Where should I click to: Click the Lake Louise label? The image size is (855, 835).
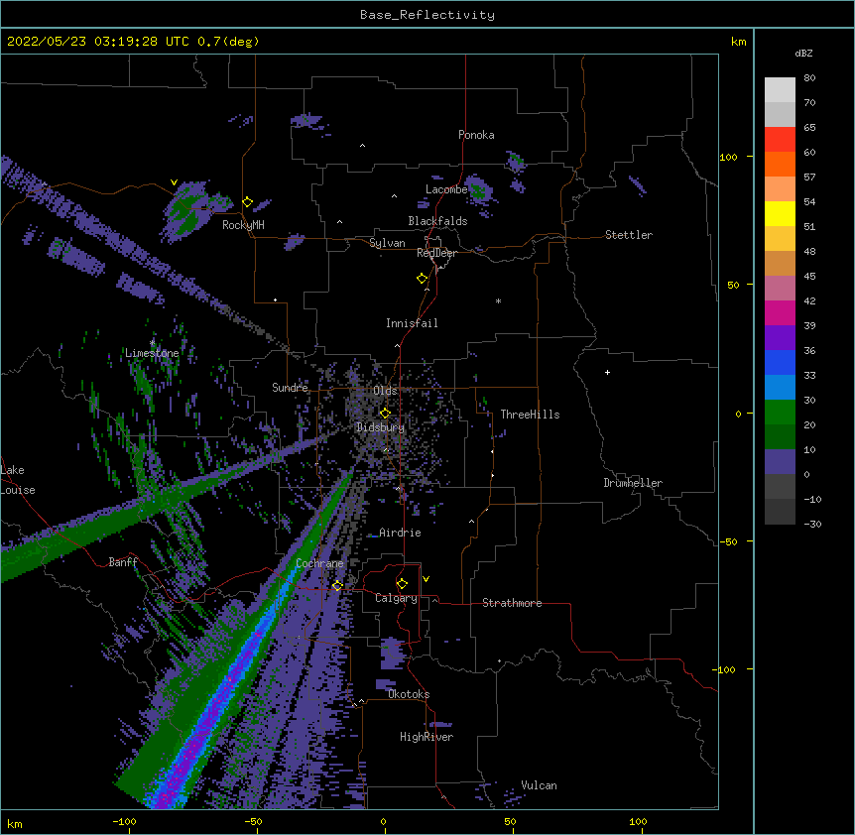(18, 480)
